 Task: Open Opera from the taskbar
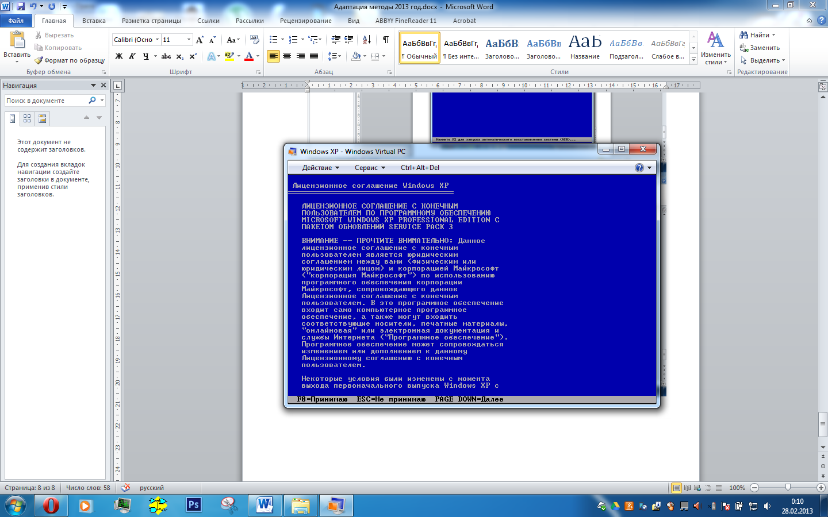(51, 506)
